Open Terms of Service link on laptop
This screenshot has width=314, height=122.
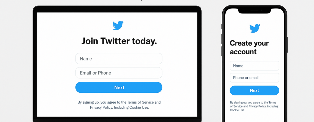point(141,102)
